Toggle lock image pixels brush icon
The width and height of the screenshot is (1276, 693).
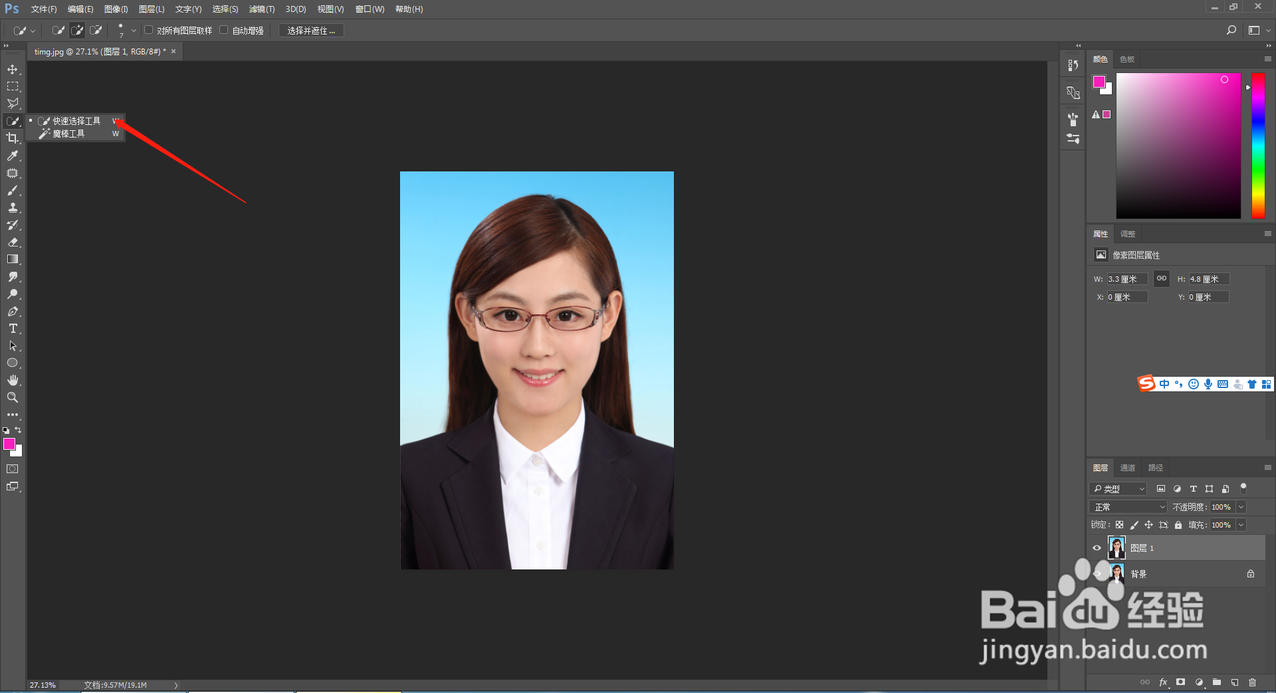(x=1134, y=525)
